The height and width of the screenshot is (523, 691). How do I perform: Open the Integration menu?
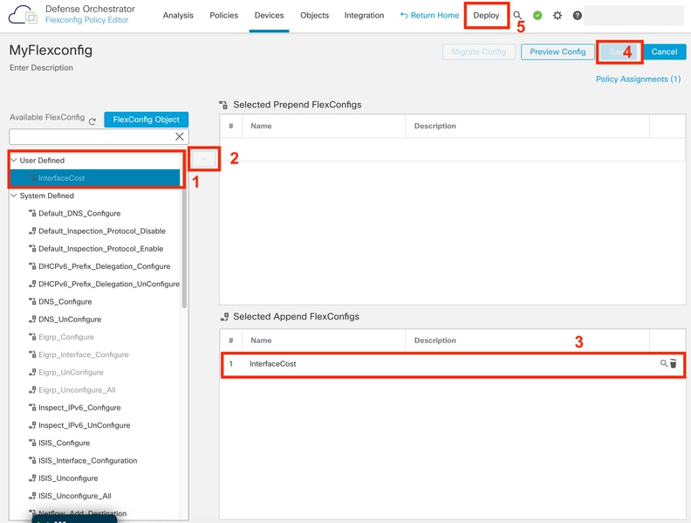pos(364,16)
